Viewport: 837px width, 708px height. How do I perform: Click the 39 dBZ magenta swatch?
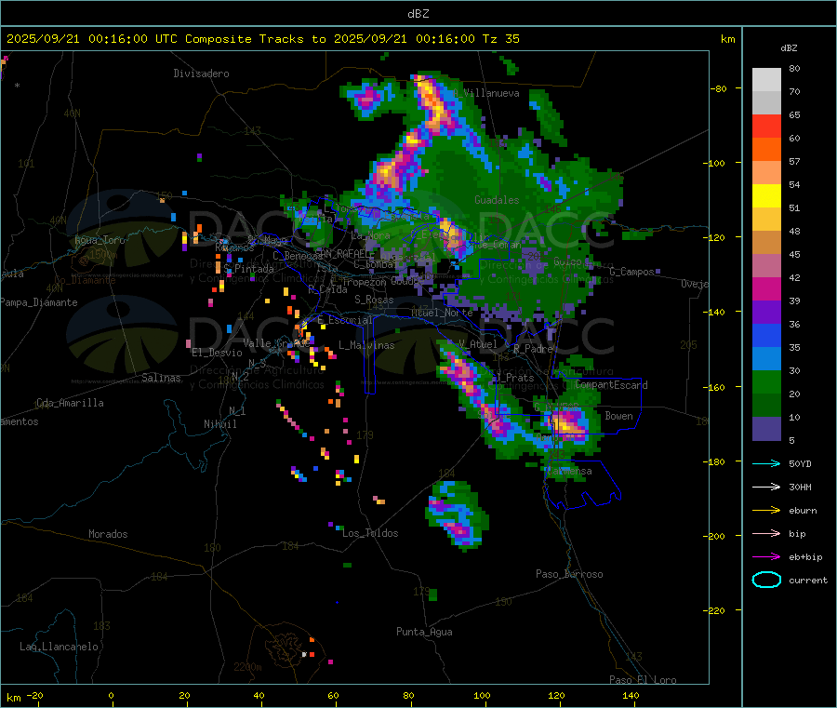[x=766, y=288]
